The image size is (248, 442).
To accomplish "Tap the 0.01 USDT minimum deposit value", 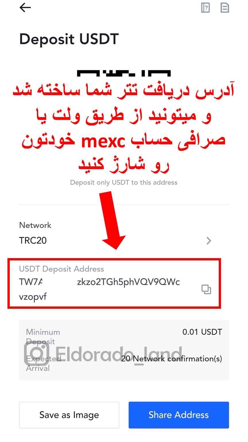I will click(202, 332).
